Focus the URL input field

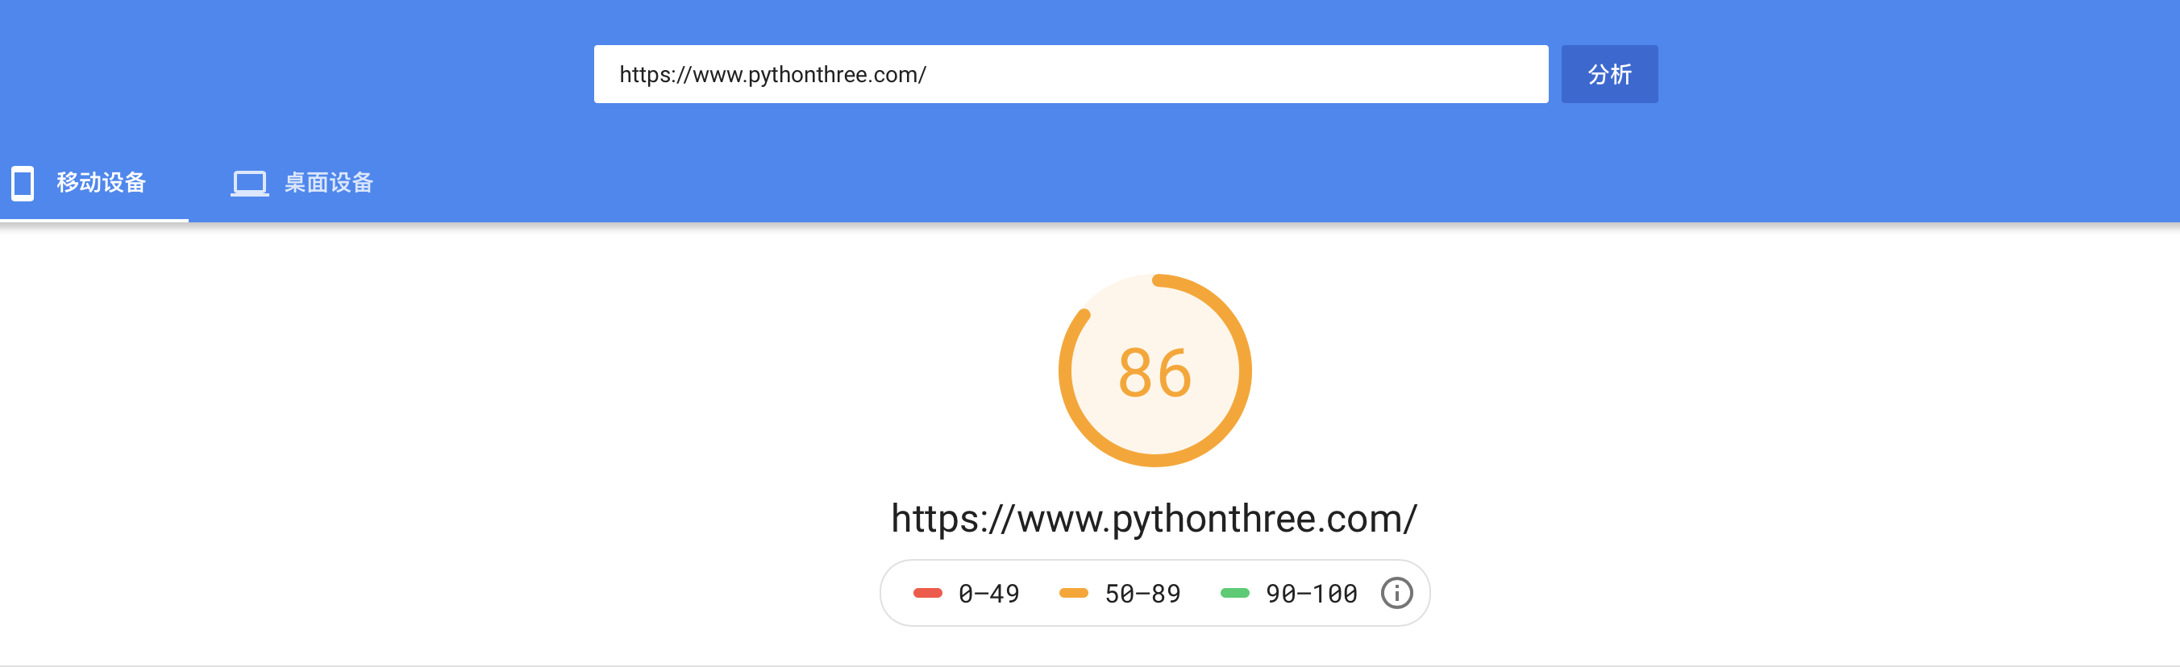coord(1071,74)
